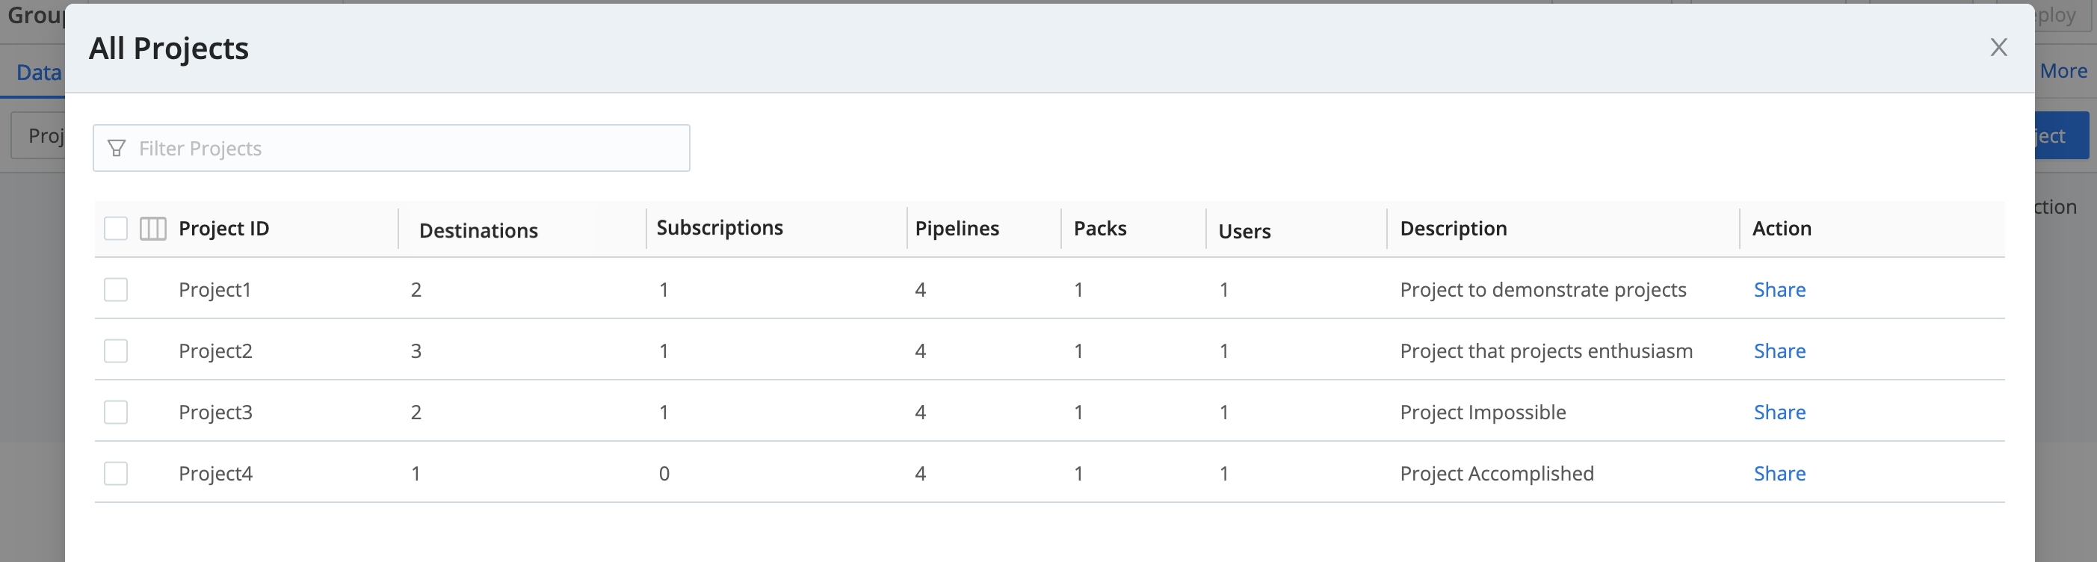
Task: Focus the Filter Projects input field
Action: click(392, 148)
